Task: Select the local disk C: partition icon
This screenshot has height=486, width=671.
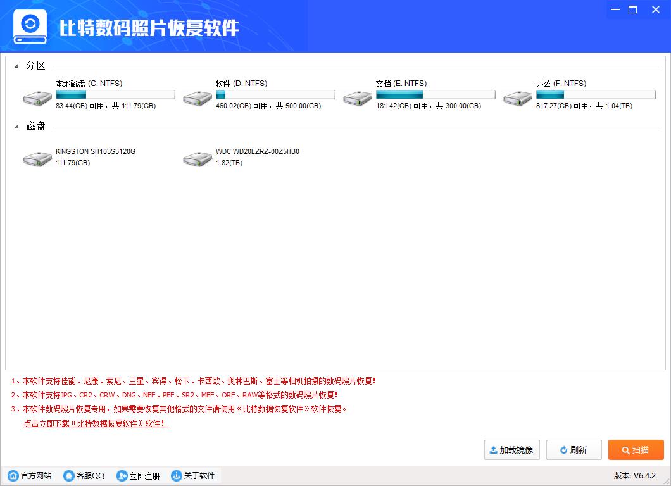Action: (x=37, y=98)
